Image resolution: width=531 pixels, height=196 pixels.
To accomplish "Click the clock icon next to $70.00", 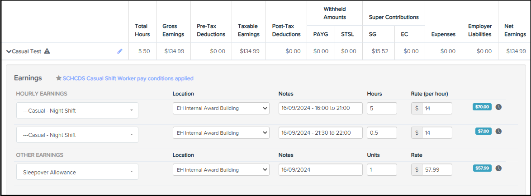I will tap(498, 107).
